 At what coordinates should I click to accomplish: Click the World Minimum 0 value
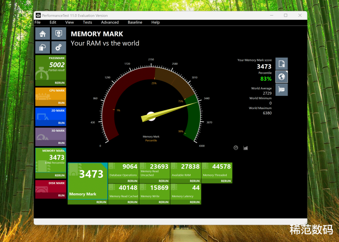point(270,103)
